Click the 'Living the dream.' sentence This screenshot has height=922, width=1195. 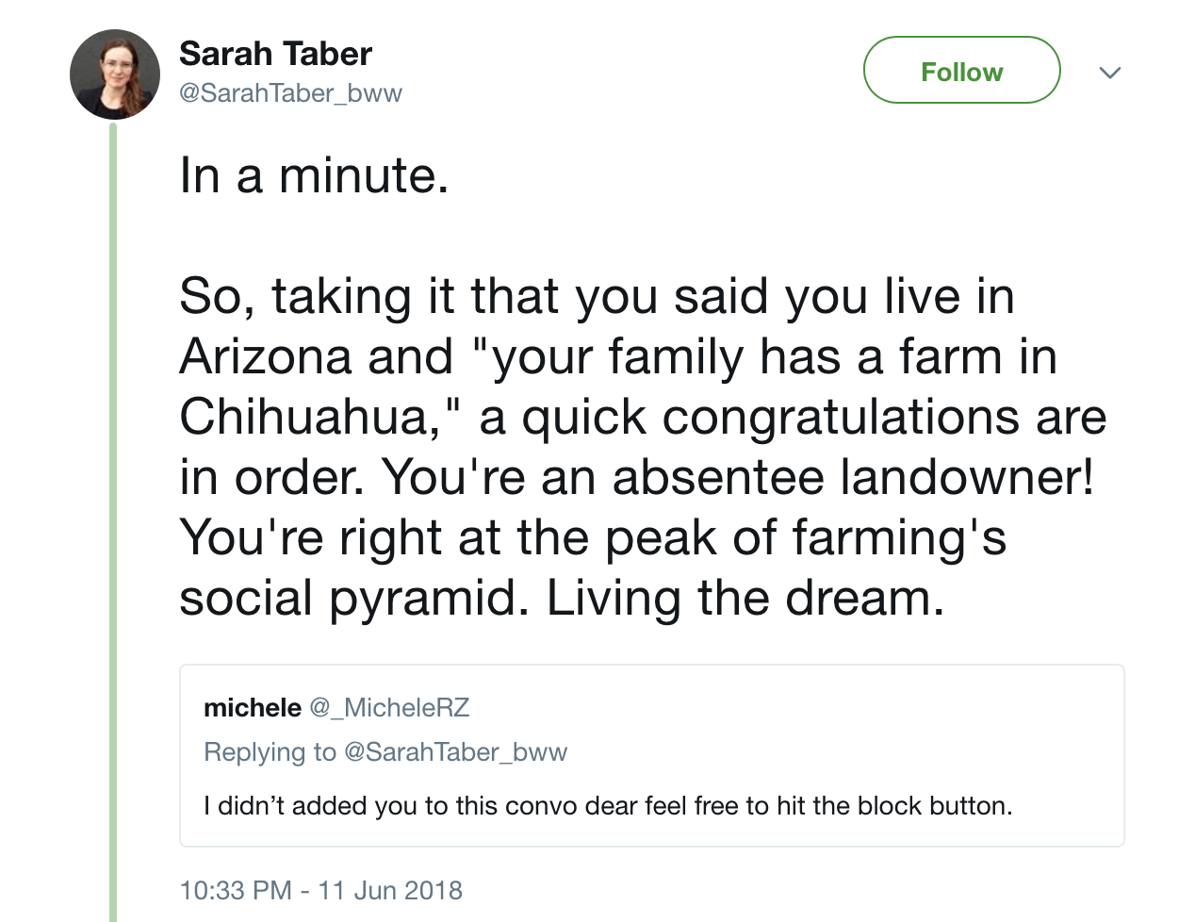(x=745, y=598)
